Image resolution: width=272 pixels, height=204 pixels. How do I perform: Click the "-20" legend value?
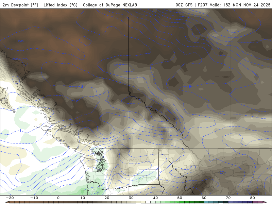coord(10,198)
